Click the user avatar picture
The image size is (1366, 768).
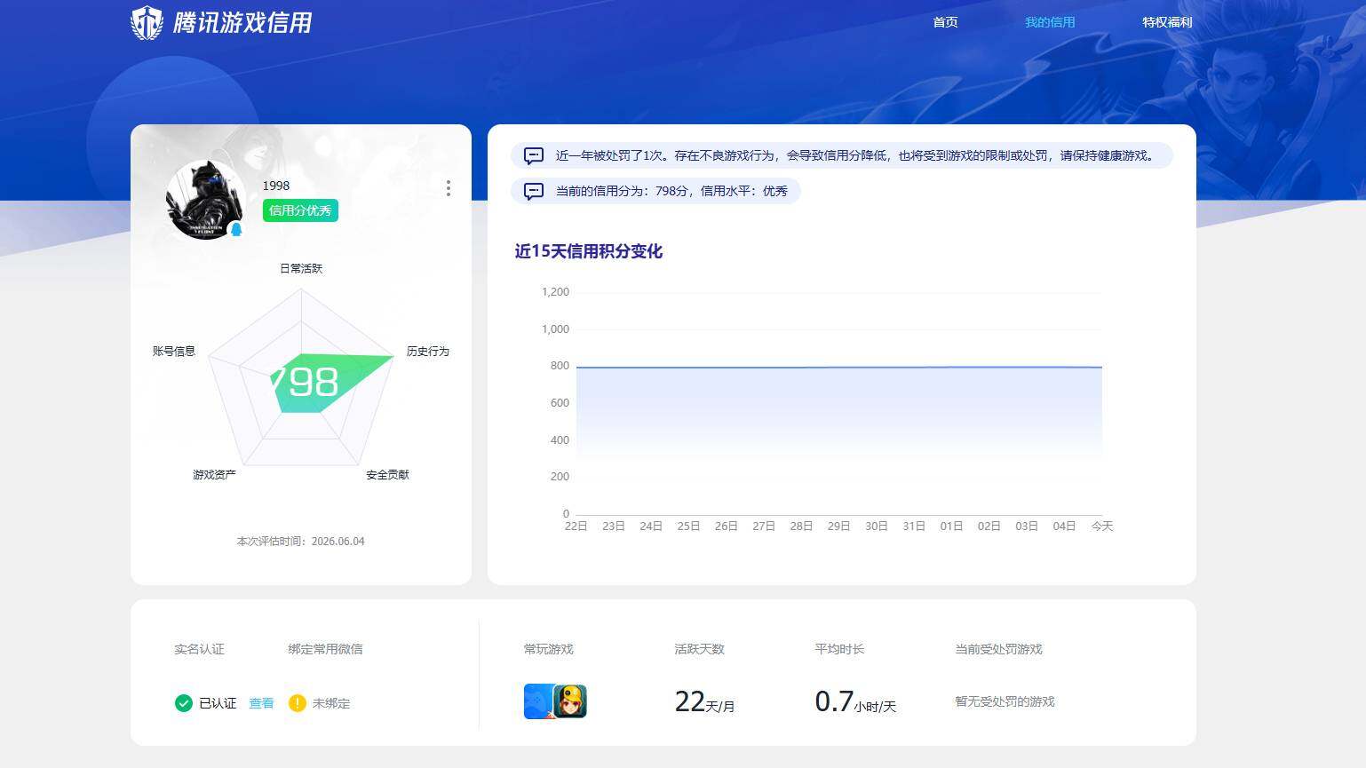coord(204,200)
